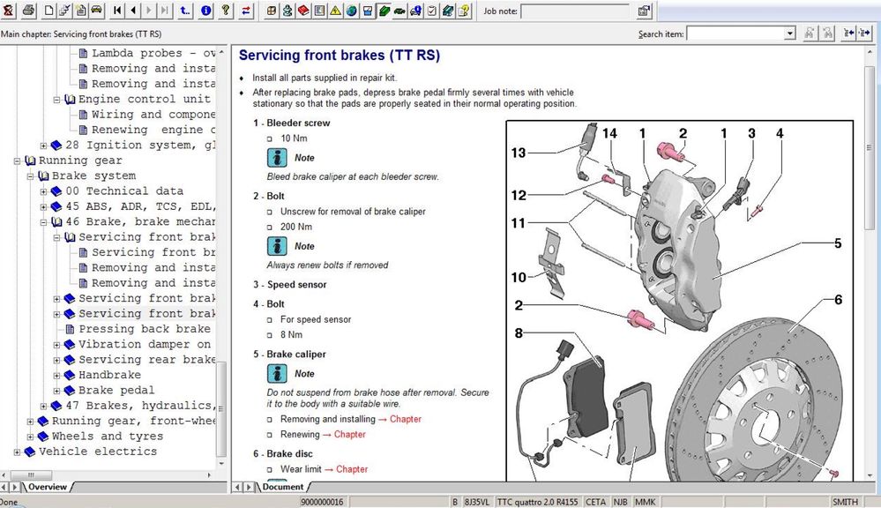
Task: Click the car with info person icon
Action: tap(415, 10)
